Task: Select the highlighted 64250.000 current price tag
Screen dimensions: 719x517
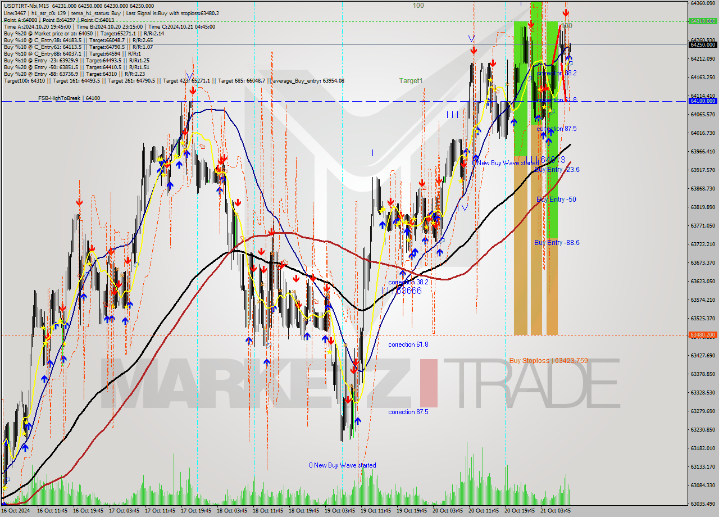Action: click(703, 44)
